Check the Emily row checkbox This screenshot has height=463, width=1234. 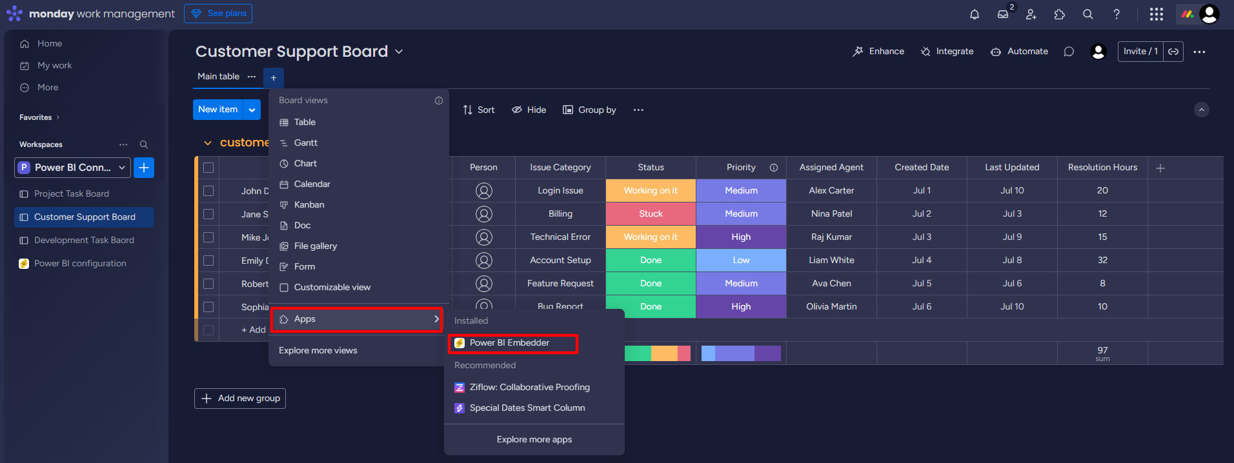click(x=208, y=261)
